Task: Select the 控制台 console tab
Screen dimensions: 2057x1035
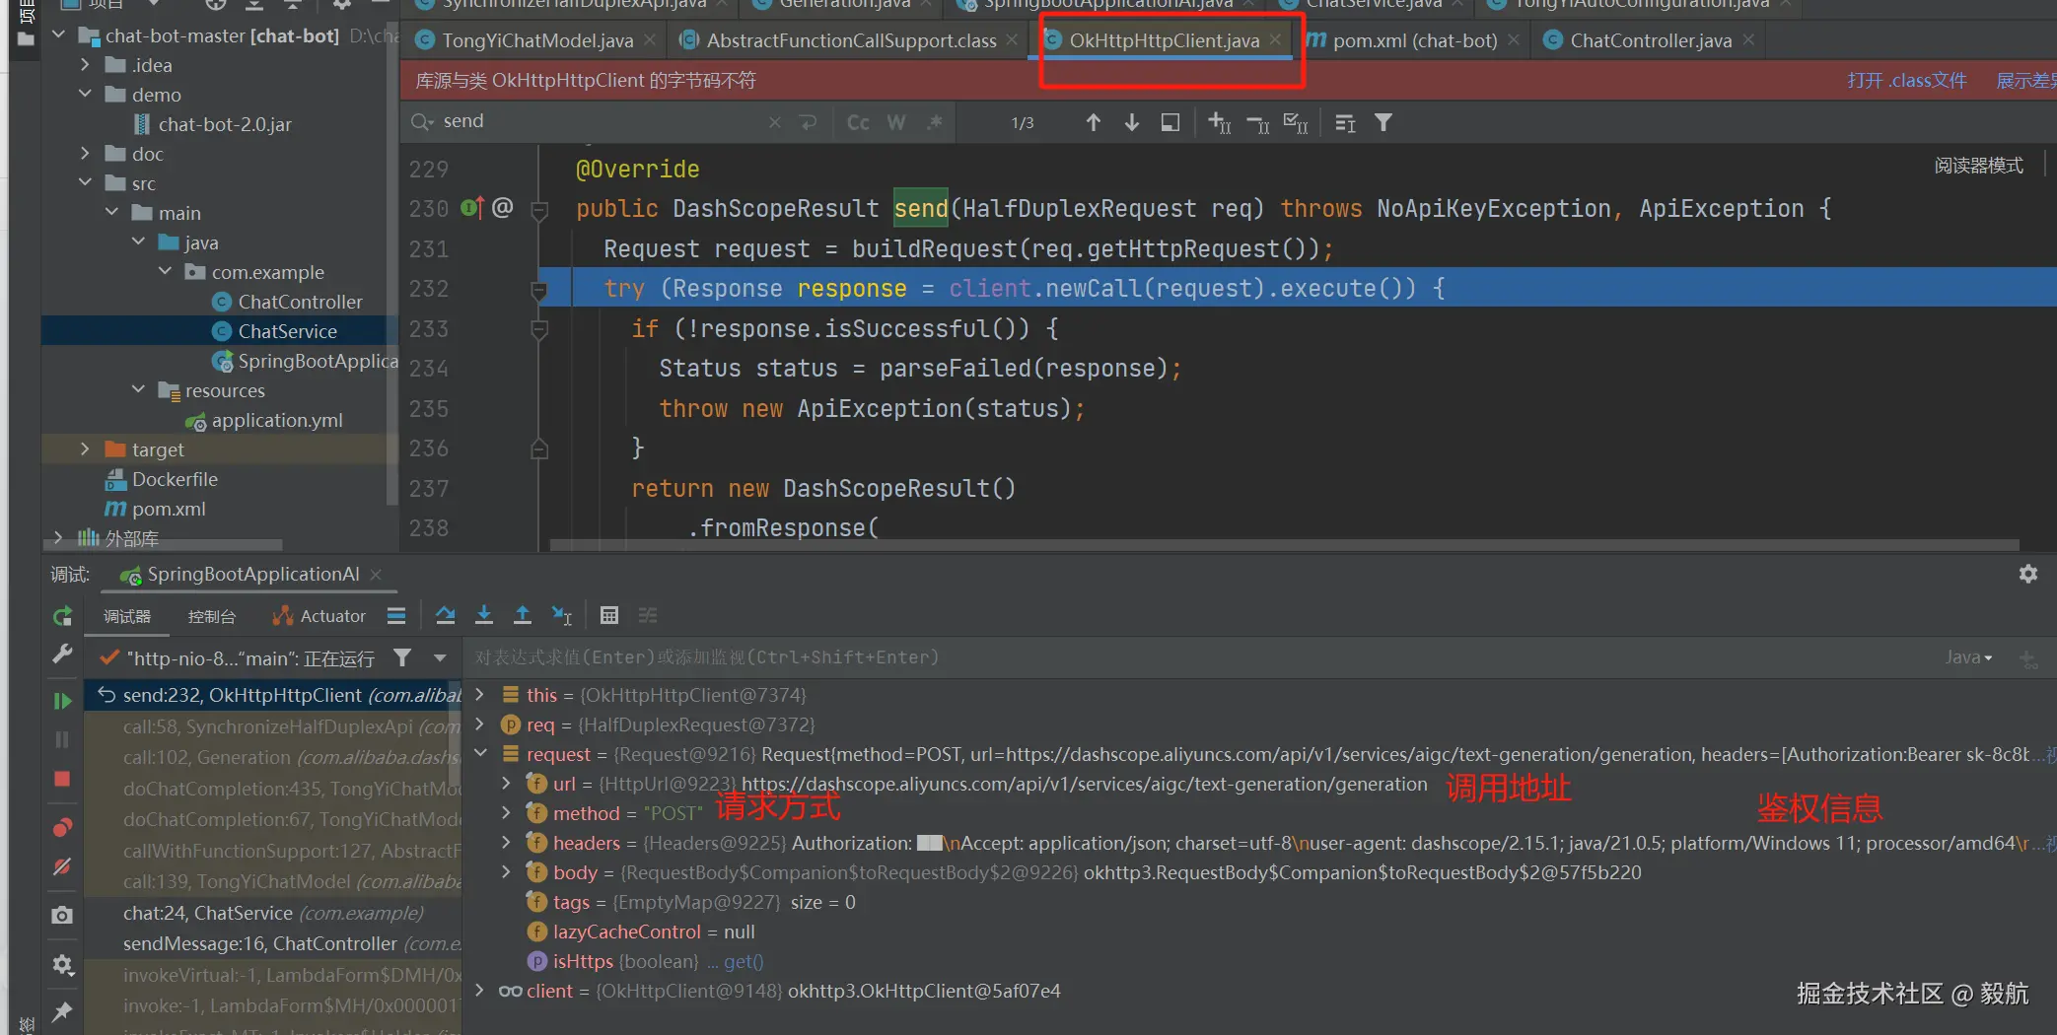Action: 212,616
